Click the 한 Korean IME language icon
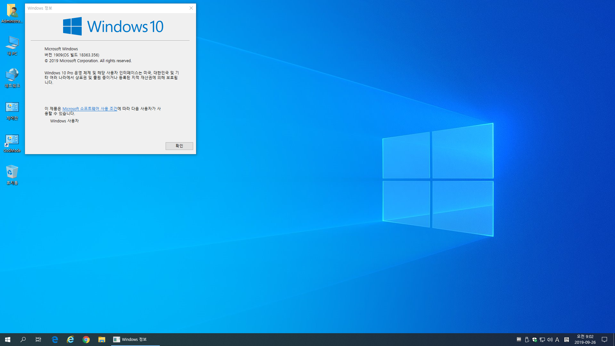This screenshot has width=615, height=346. [x=567, y=340]
